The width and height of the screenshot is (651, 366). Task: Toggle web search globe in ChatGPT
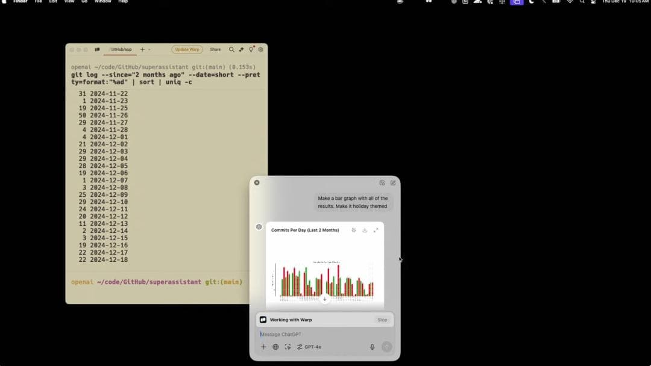[275, 347]
